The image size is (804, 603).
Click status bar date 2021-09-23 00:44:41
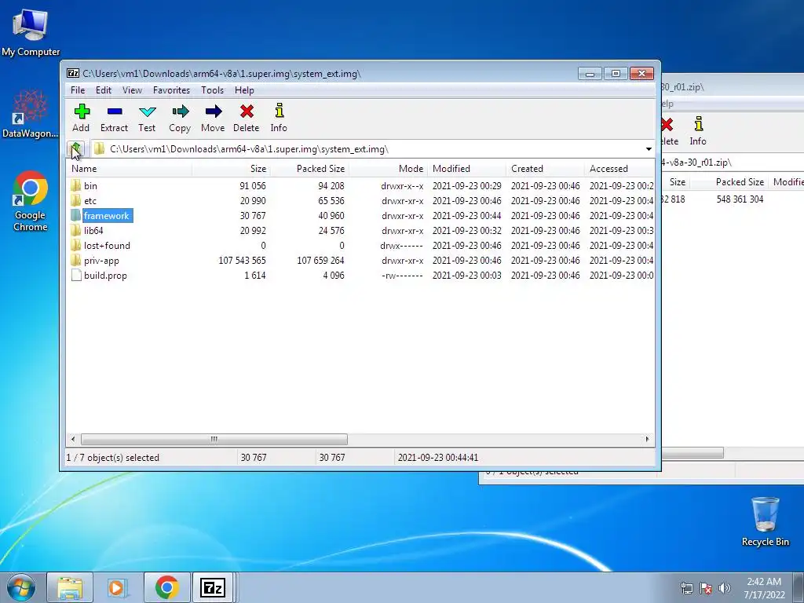tap(438, 458)
